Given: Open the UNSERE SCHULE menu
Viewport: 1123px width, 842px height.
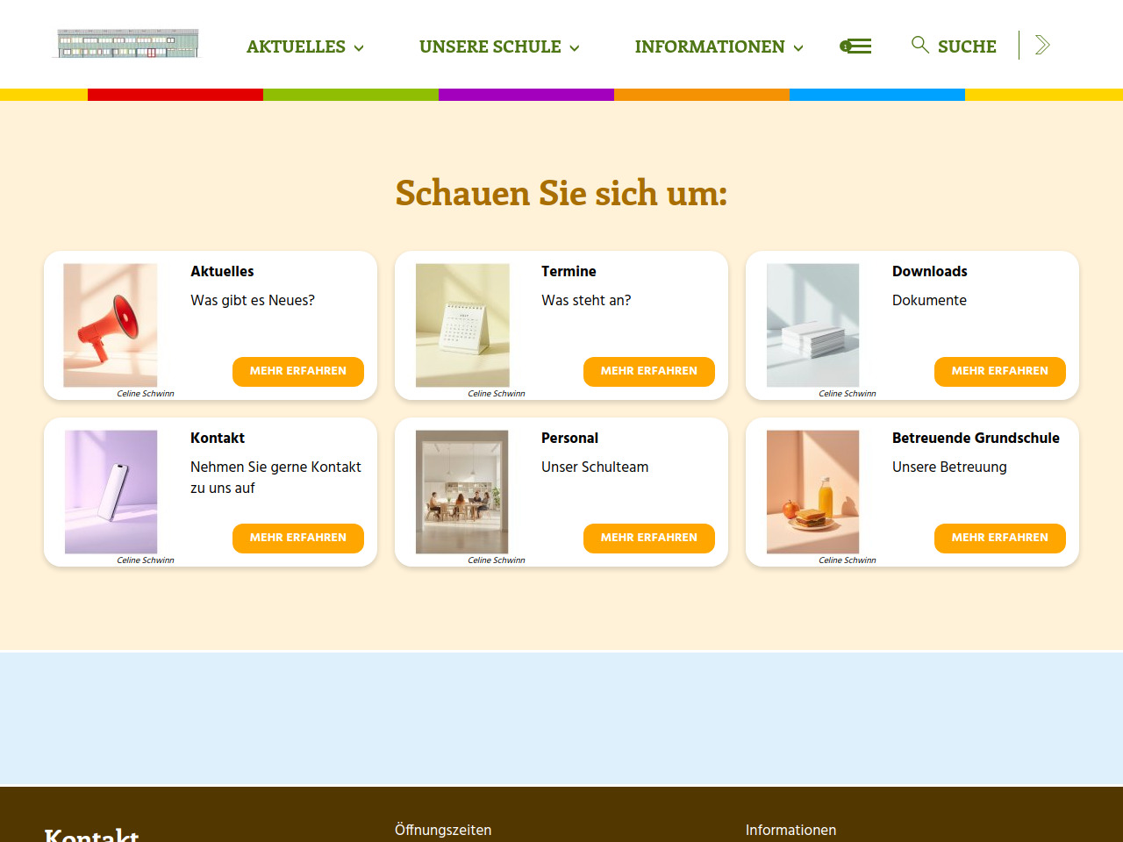Looking at the screenshot, I should click(x=490, y=46).
